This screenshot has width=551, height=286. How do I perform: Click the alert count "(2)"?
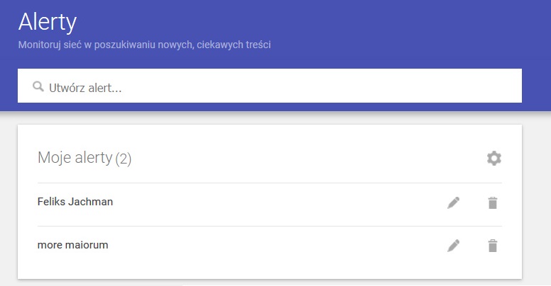click(x=124, y=159)
